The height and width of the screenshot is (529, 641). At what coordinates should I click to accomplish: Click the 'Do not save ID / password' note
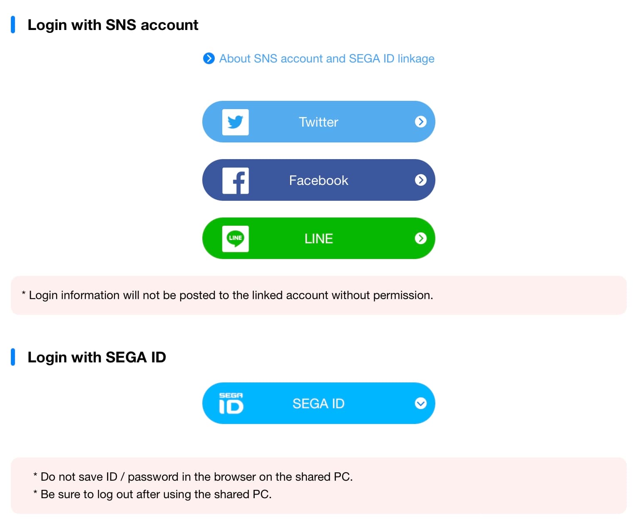pos(196,477)
